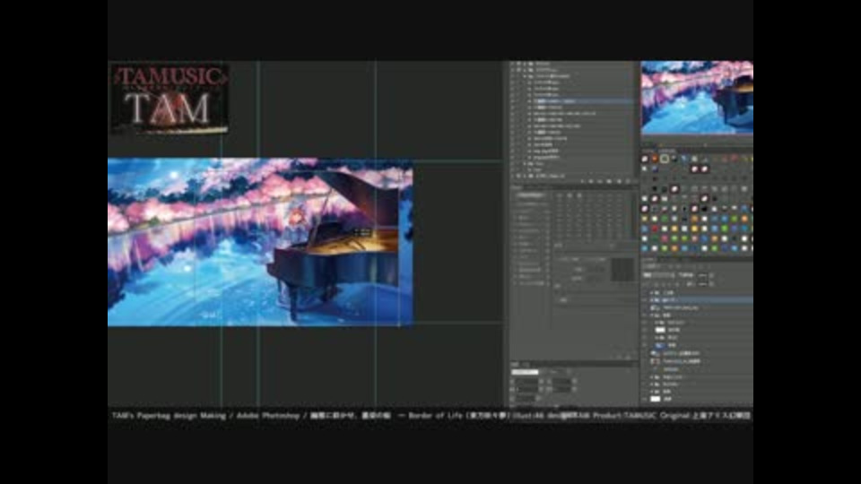Expand the top group in the lower Layers panel
The width and height of the screenshot is (861, 484).
pyautogui.click(x=652, y=293)
